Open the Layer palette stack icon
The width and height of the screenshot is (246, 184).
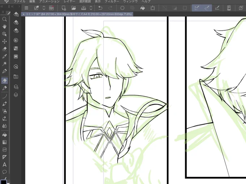click(16, 95)
